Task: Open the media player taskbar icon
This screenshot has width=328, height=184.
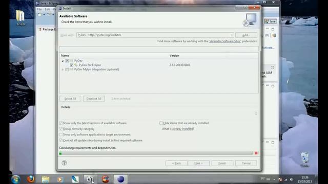Action: coord(60,179)
